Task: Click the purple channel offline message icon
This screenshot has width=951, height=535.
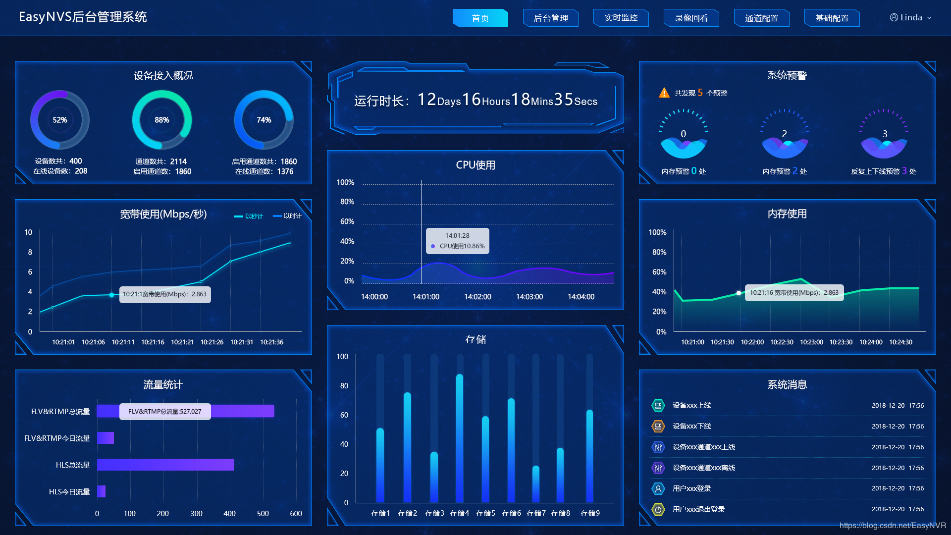Action: 658,468
